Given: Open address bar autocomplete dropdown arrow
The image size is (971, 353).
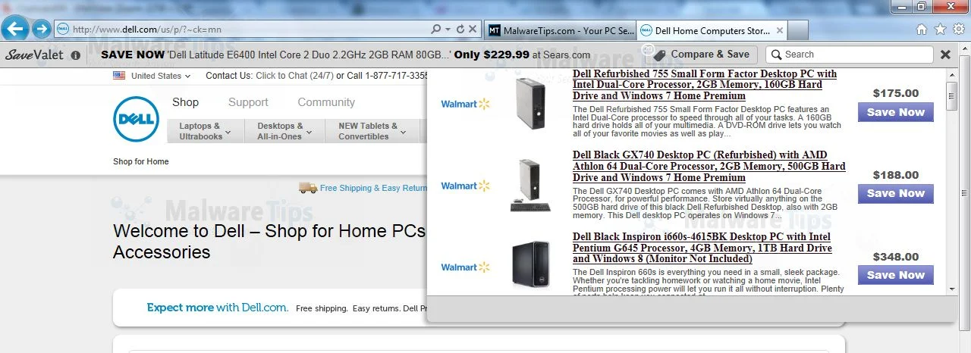Looking at the screenshot, I should [x=448, y=30].
